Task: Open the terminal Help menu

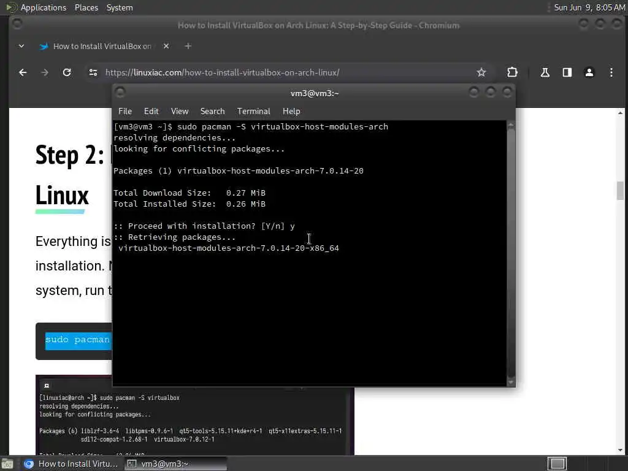Action: tap(291, 112)
